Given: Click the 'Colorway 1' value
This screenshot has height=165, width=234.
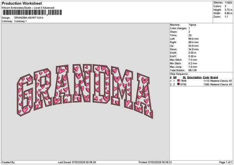Looking at the screenshot, I should click(20, 21).
